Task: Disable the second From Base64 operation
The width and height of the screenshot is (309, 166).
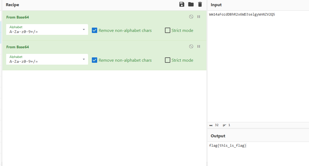Action: [191, 46]
